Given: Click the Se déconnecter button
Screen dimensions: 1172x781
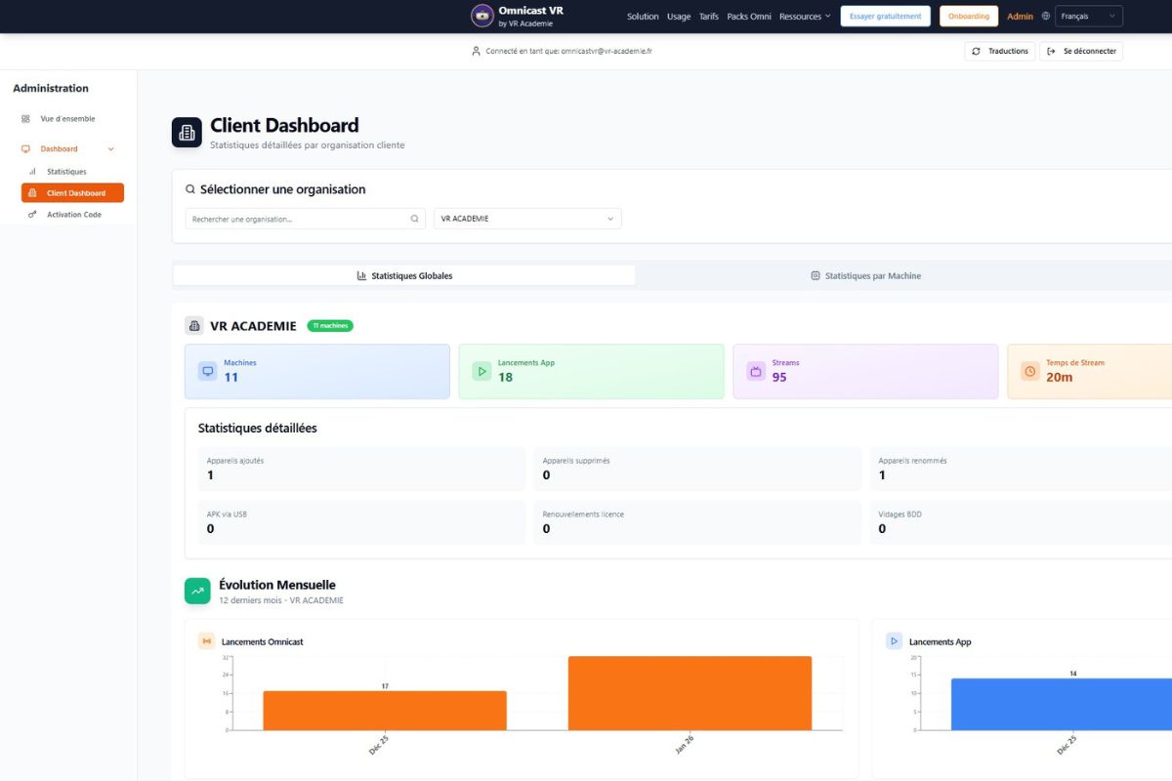Looking at the screenshot, I should pos(1081,51).
